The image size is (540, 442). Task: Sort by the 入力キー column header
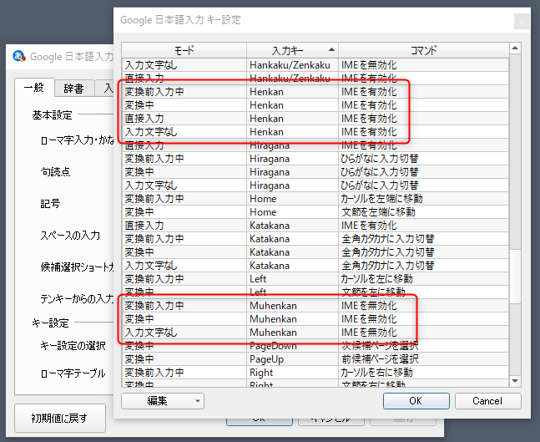[292, 51]
